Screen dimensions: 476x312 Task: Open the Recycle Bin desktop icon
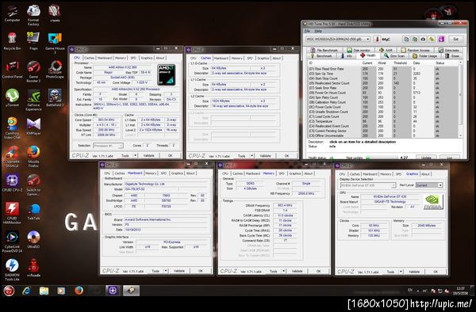click(x=12, y=41)
